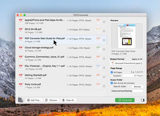Click '336 Pages, 12.4 MB' file info
160x116 pixels.
34,23
